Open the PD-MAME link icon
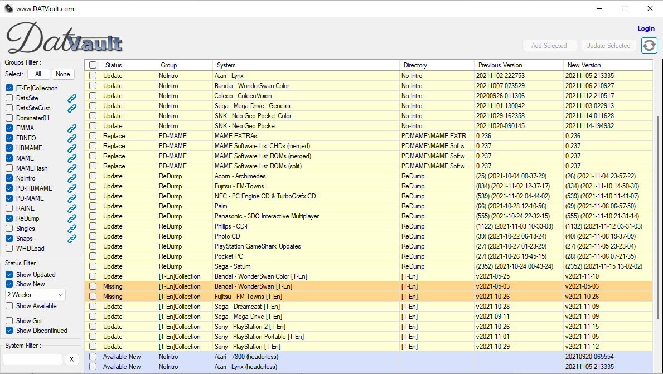 point(72,198)
